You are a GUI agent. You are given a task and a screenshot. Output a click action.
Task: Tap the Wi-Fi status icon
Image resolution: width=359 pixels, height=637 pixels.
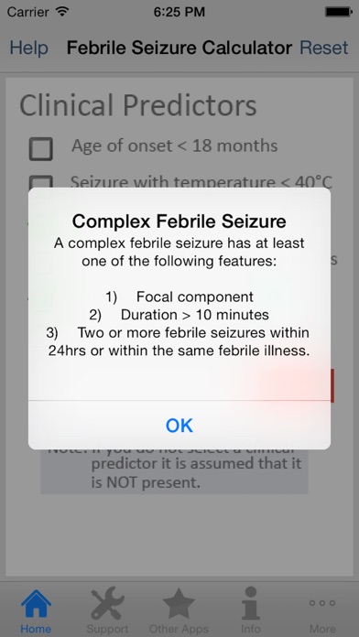(61, 12)
